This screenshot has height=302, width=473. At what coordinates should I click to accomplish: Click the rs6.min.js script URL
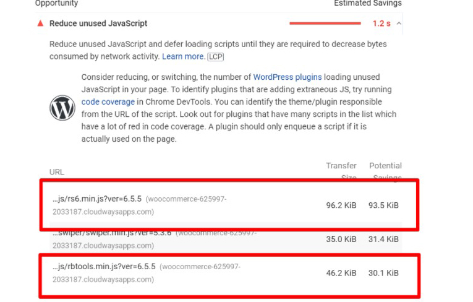97,199
